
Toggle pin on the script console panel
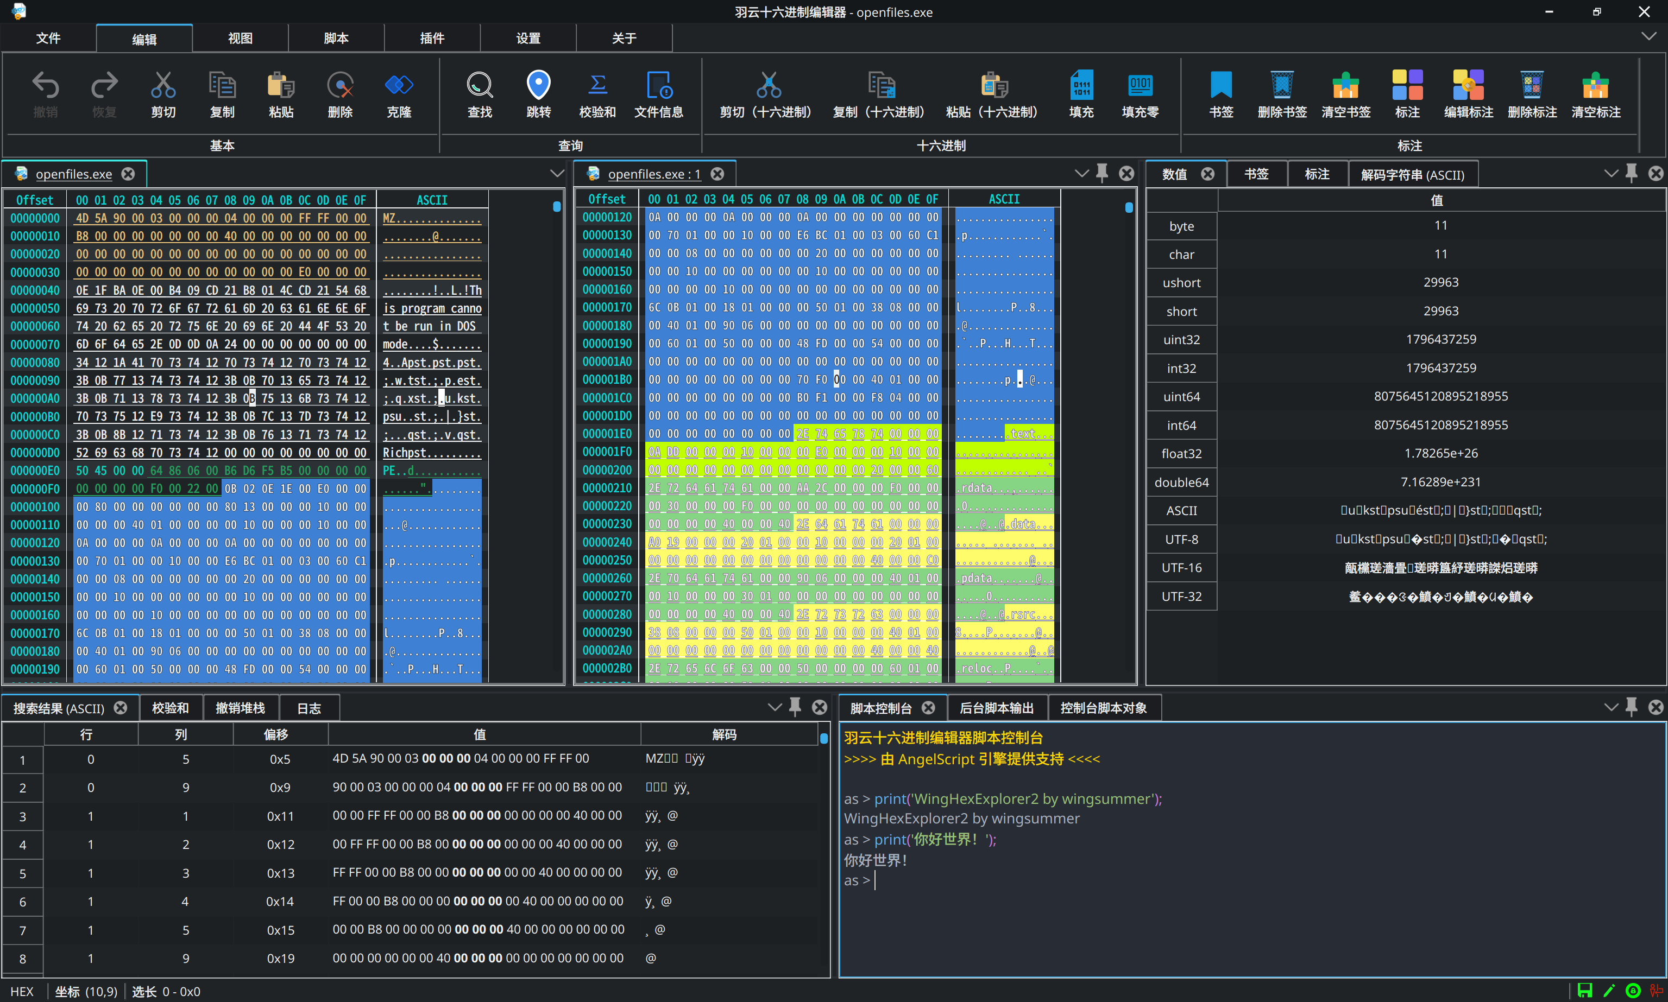tap(1632, 707)
